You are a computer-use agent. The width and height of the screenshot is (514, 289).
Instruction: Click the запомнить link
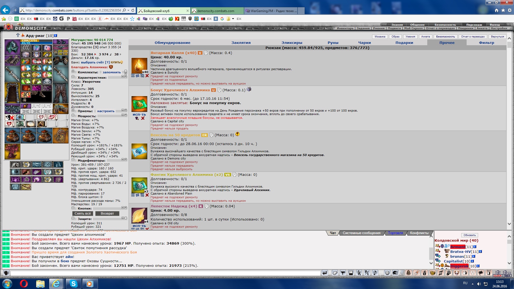[x=112, y=72]
